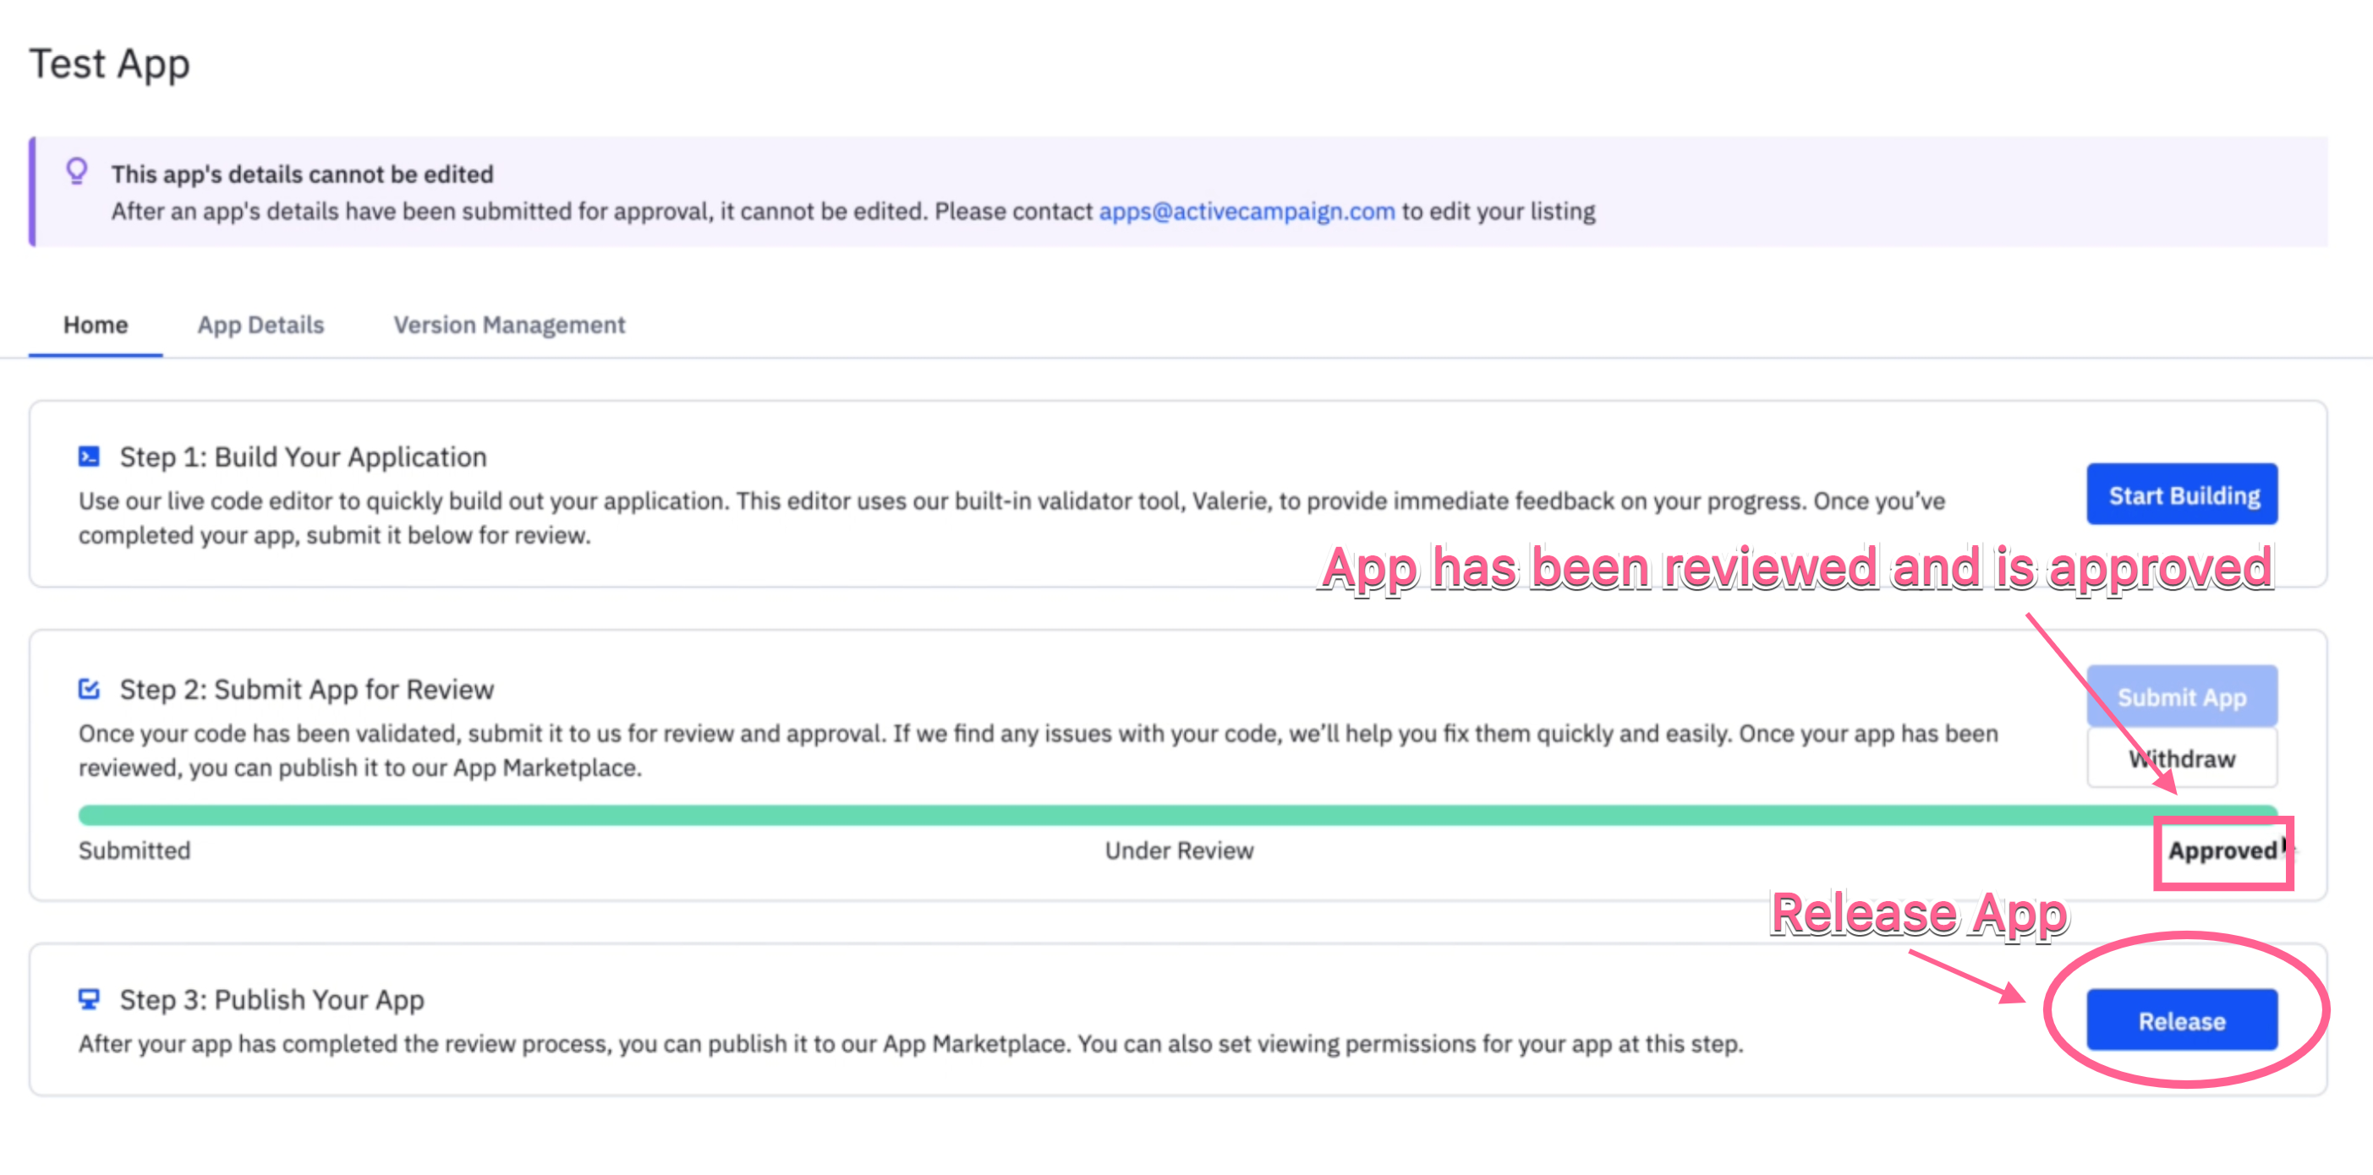Click the Step 1 code terminal icon
The height and width of the screenshot is (1175, 2373).
point(89,456)
